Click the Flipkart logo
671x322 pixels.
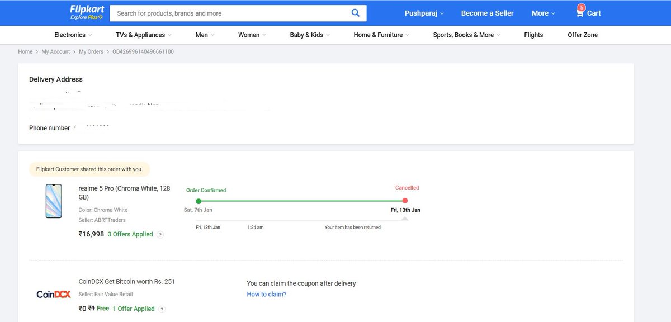click(x=86, y=9)
